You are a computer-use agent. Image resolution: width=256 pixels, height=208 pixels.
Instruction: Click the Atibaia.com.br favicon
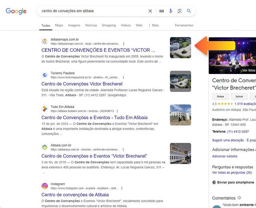click(x=45, y=147)
